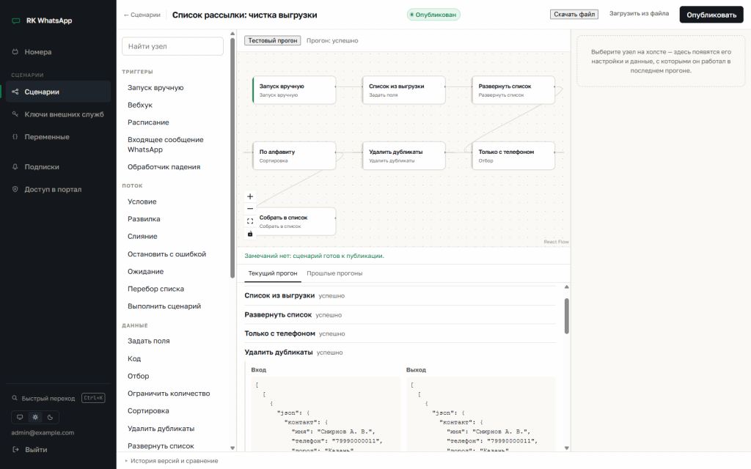Zoom in on the canvas with plus
This screenshot has height=469, width=751.
(250, 196)
